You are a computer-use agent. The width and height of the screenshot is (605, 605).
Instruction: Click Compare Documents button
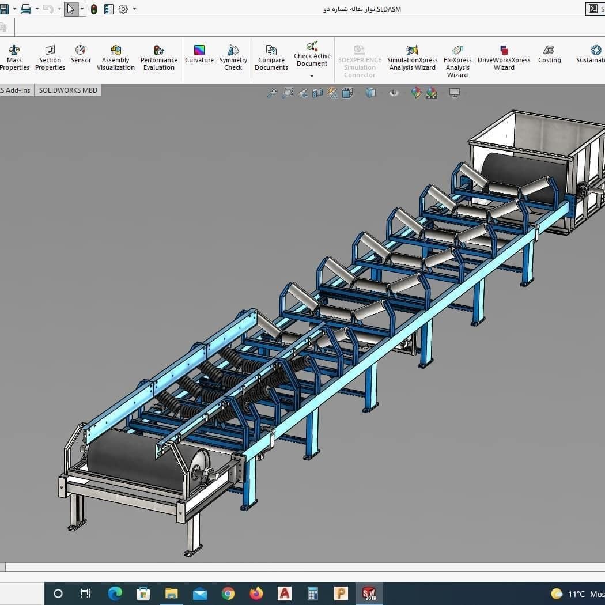[x=271, y=58]
